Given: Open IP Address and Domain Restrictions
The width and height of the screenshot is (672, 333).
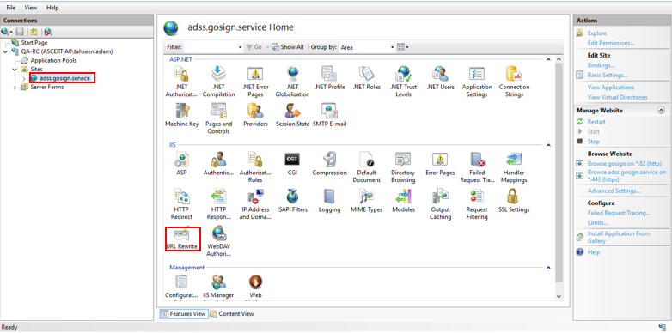Looking at the screenshot, I should click(255, 204).
